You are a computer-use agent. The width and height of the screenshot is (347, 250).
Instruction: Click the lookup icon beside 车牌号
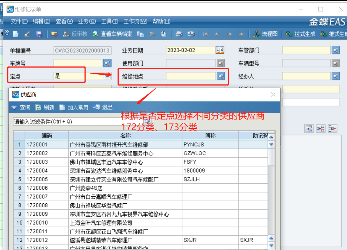107,63
